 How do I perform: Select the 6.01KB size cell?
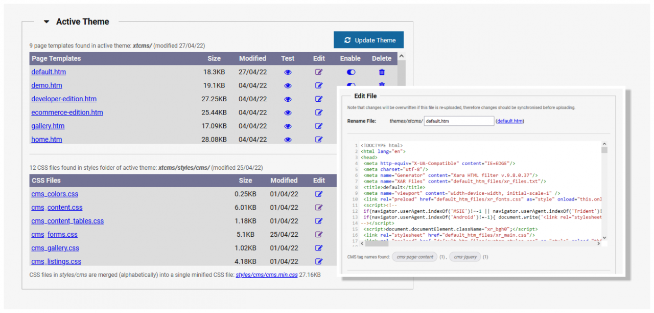[x=245, y=208]
